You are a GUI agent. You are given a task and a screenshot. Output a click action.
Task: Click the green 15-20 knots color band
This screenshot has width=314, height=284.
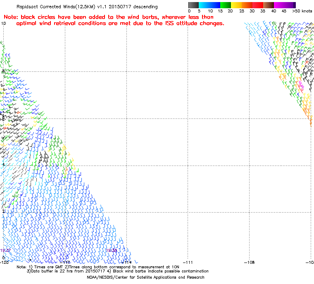click(x=226, y=5)
